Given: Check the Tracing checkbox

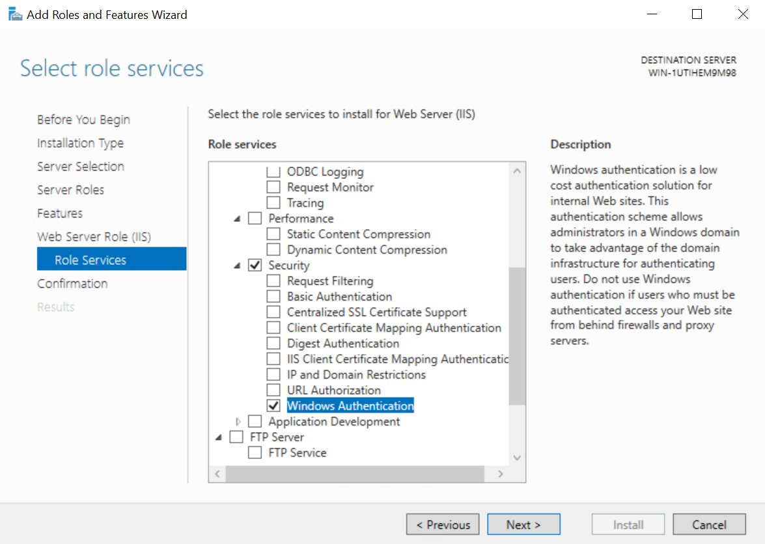Looking at the screenshot, I should coord(273,203).
